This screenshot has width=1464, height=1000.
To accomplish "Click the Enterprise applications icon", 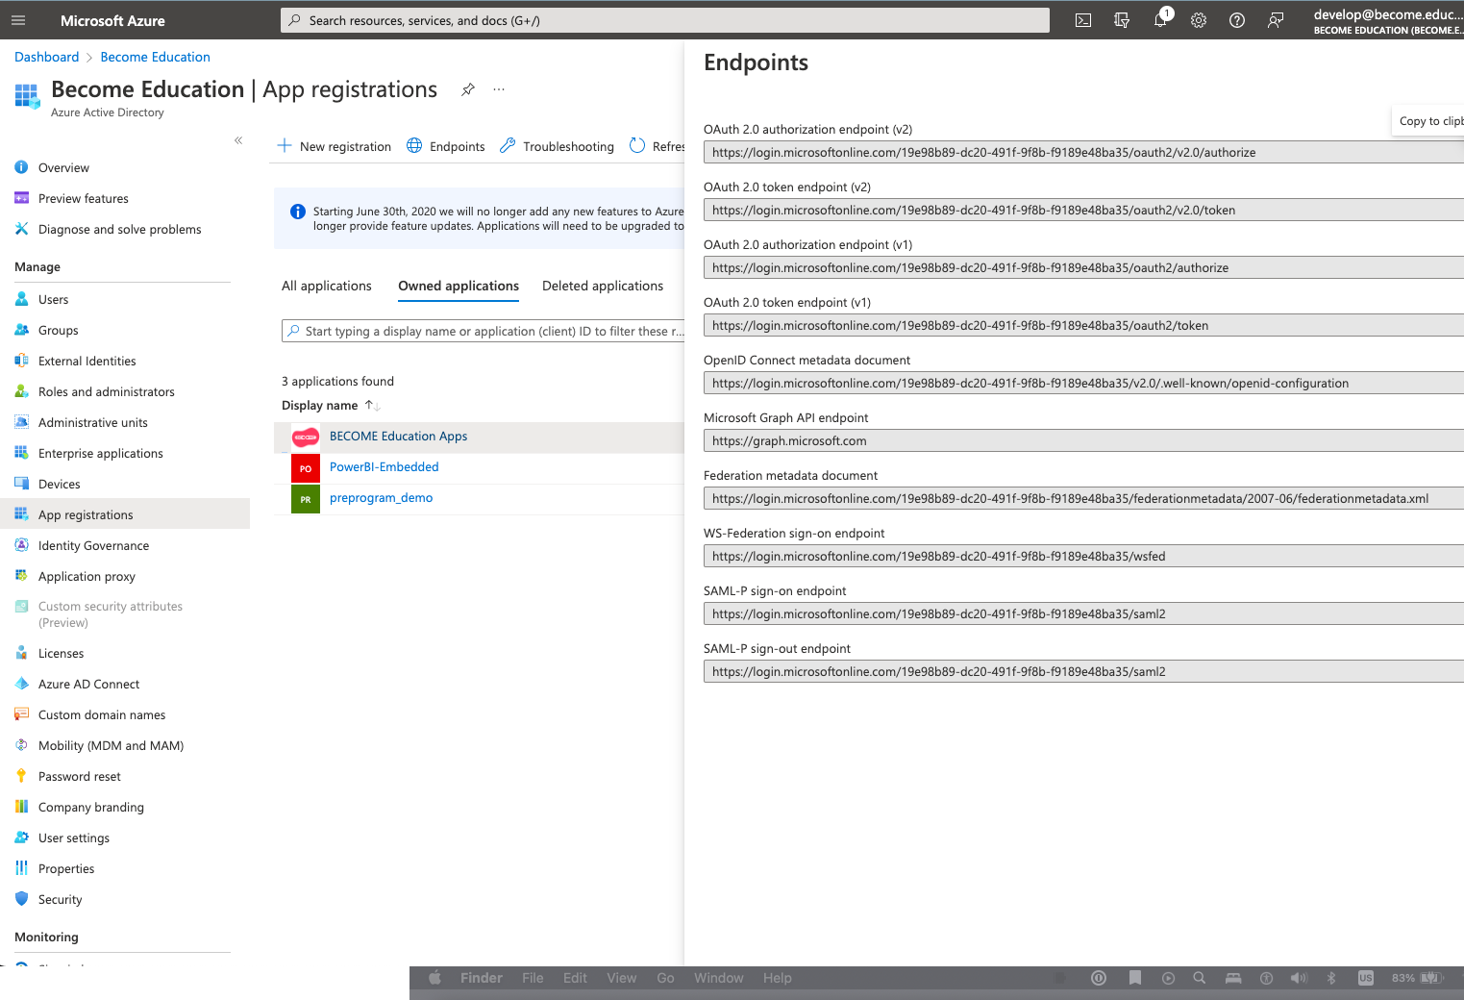I will 21,453.
